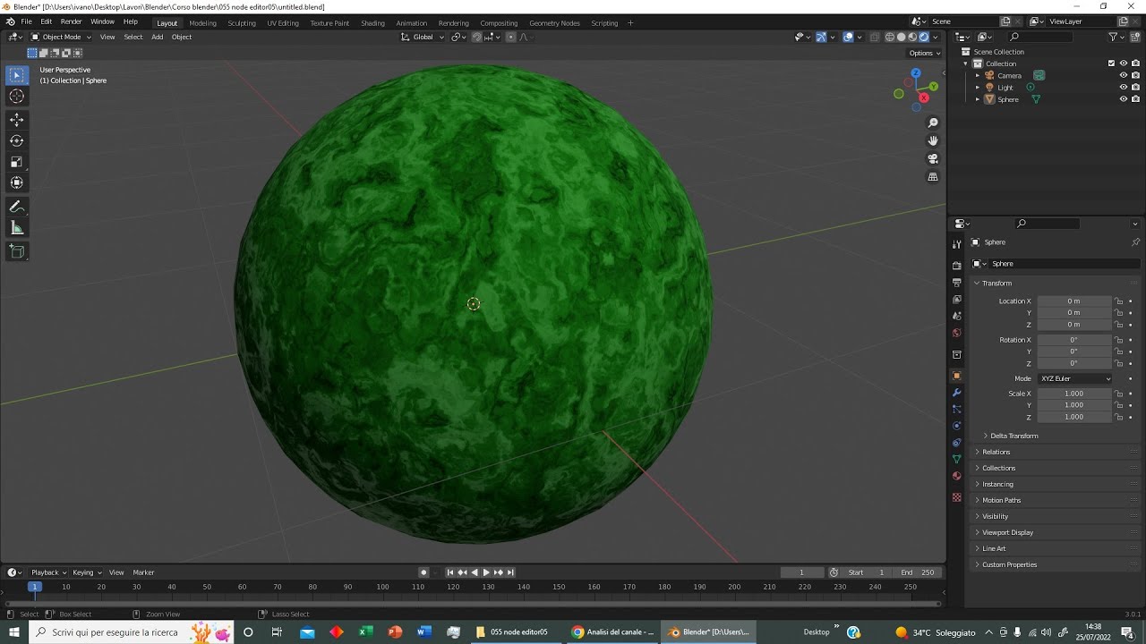Open the Add menu in viewport header

click(x=157, y=37)
